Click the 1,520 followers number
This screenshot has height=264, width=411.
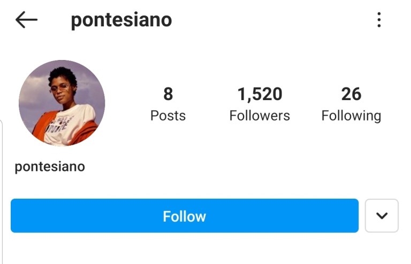[x=260, y=94]
